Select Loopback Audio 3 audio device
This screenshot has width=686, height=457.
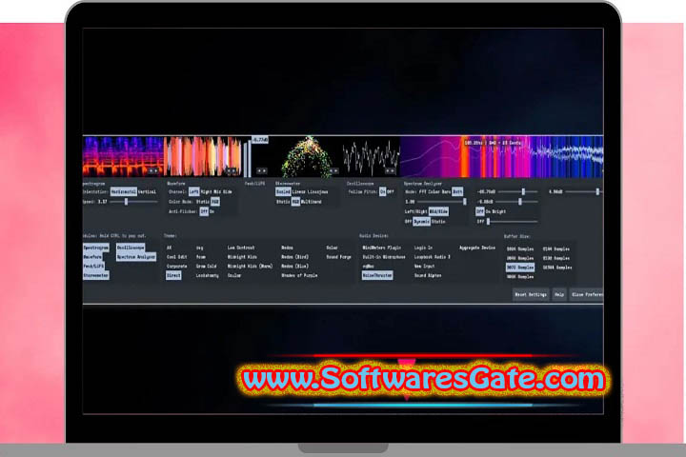[433, 257]
